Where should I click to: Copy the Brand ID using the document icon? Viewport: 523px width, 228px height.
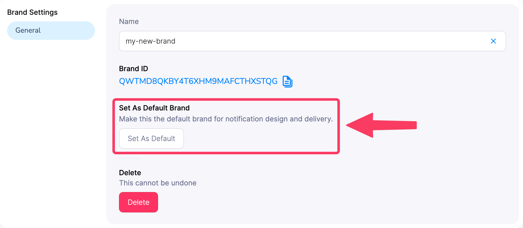(x=287, y=82)
